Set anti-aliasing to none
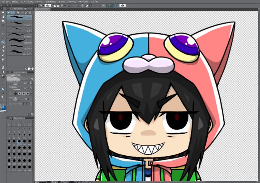This screenshot has height=183, width=260. point(16,94)
